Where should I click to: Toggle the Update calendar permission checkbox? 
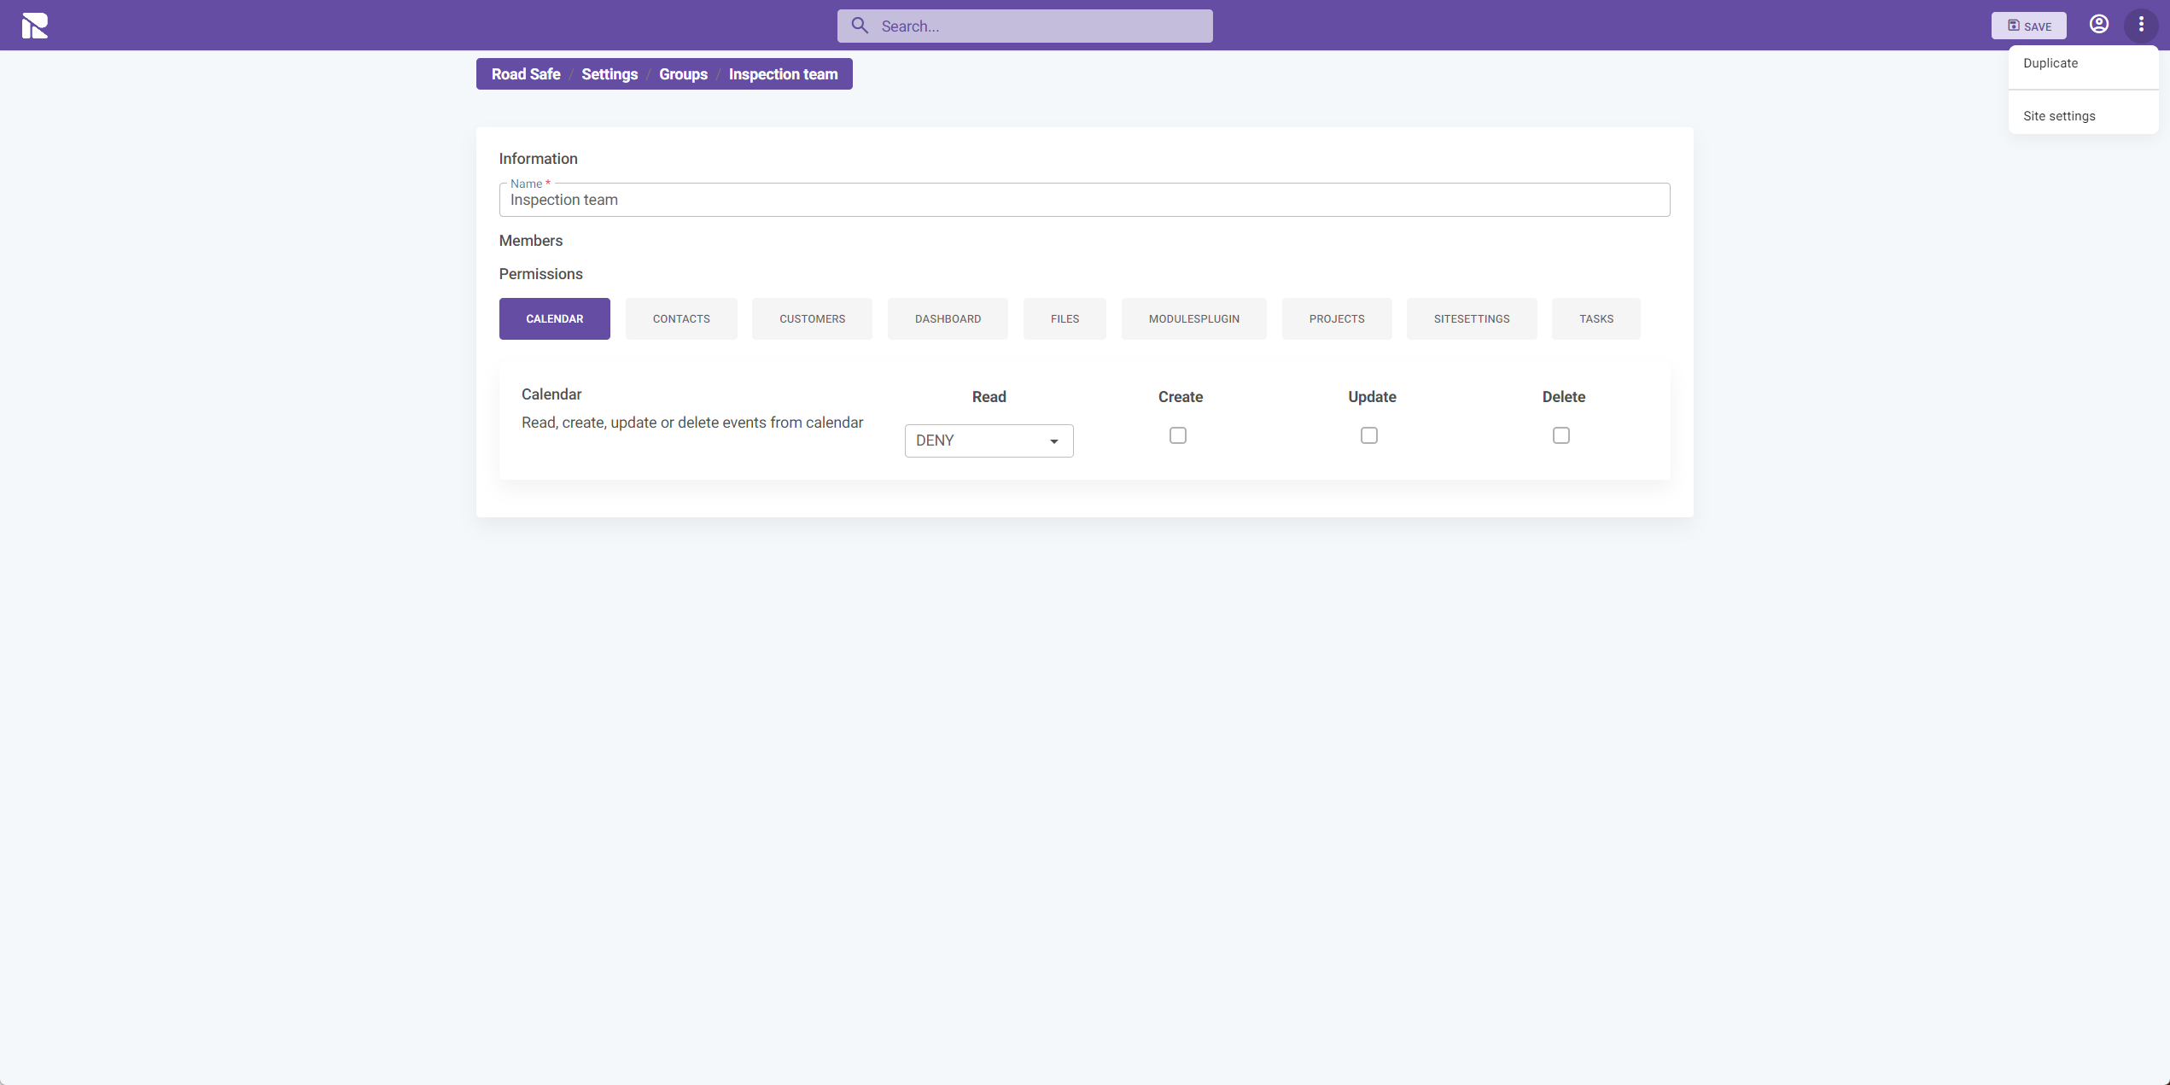point(1368,435)
